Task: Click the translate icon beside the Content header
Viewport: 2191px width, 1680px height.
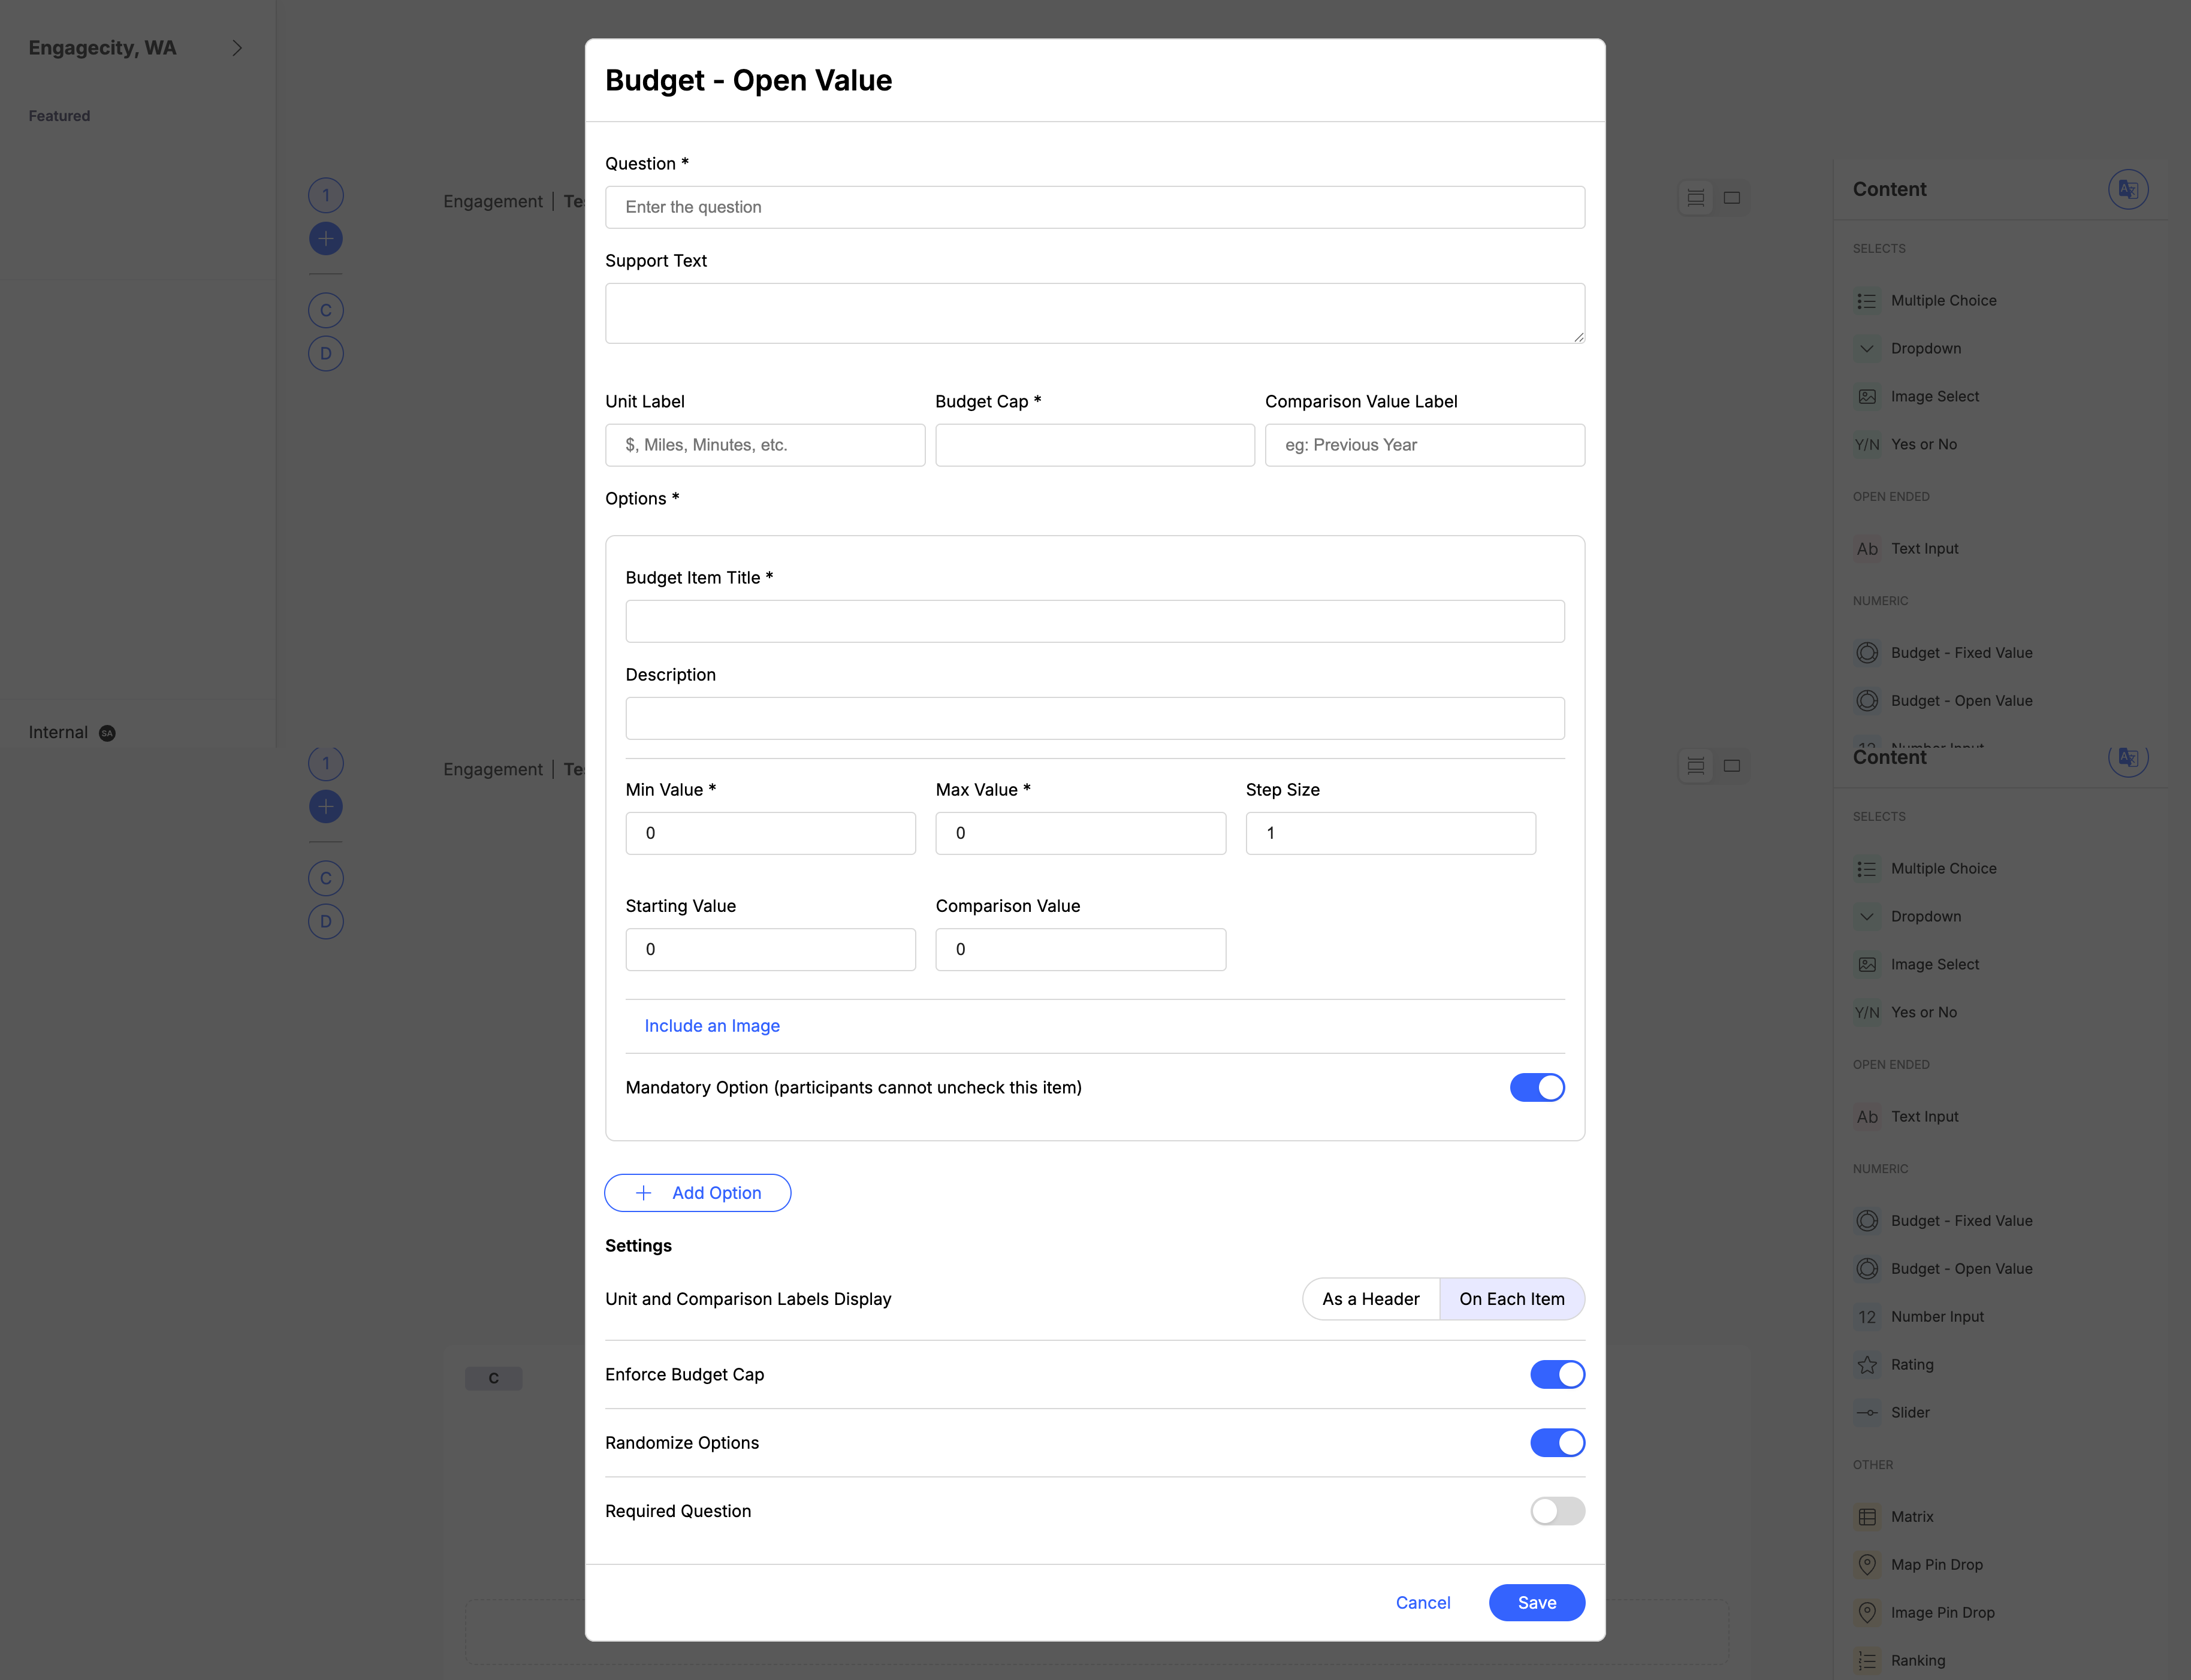Action: pyautogui.click(x=2127, y=190)
